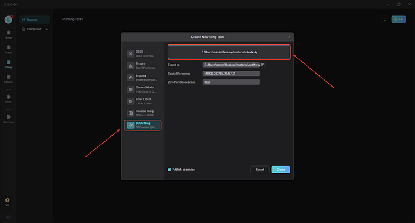The width and height of the screenshot is (415, 223).
Task: Select the Point Cloud tiling option
Action: [x=143, y=101]
